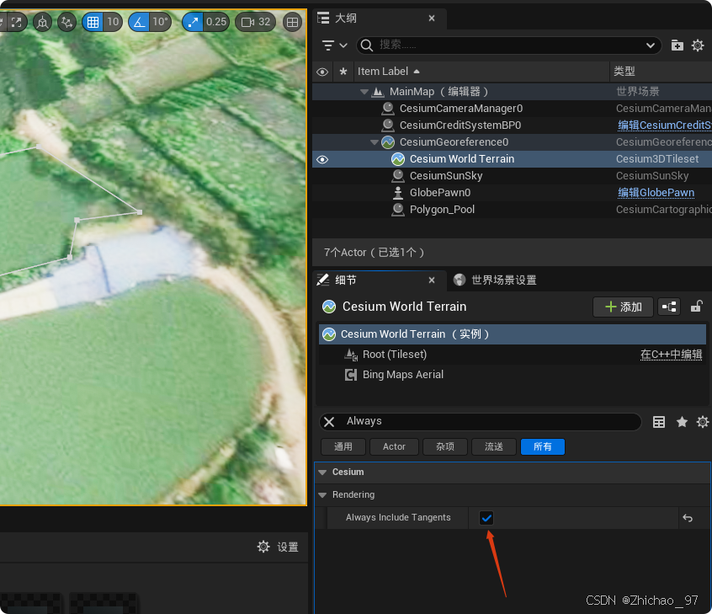712x614 pixels.
Task: Open the Outliner filter dropdown
Action: click(x=335, y=45)
